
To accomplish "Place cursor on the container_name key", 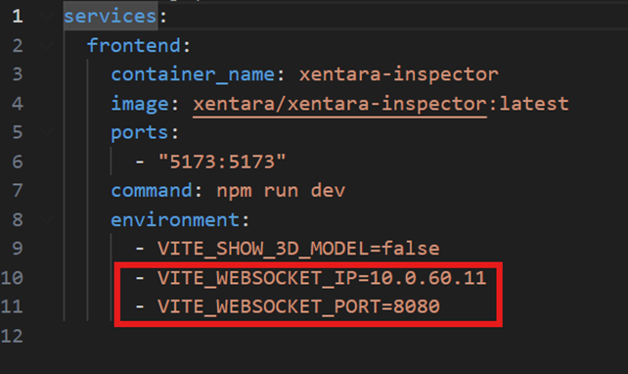I will tap(193, 75).
